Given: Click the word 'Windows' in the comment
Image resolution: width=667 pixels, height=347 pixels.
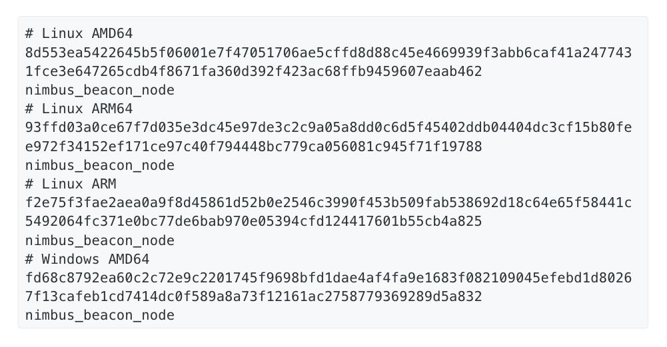Looking at the screenshot, I should point(71,259).
